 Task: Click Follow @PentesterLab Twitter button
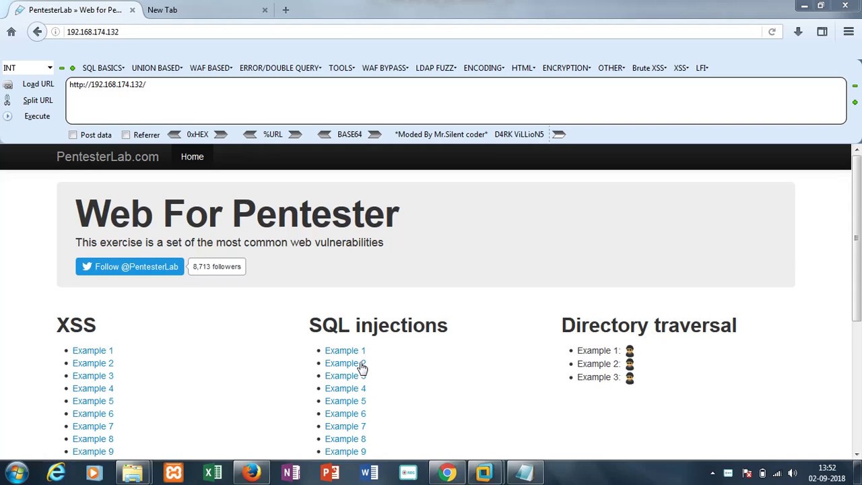pyautogui.click(x=130, y=267)
